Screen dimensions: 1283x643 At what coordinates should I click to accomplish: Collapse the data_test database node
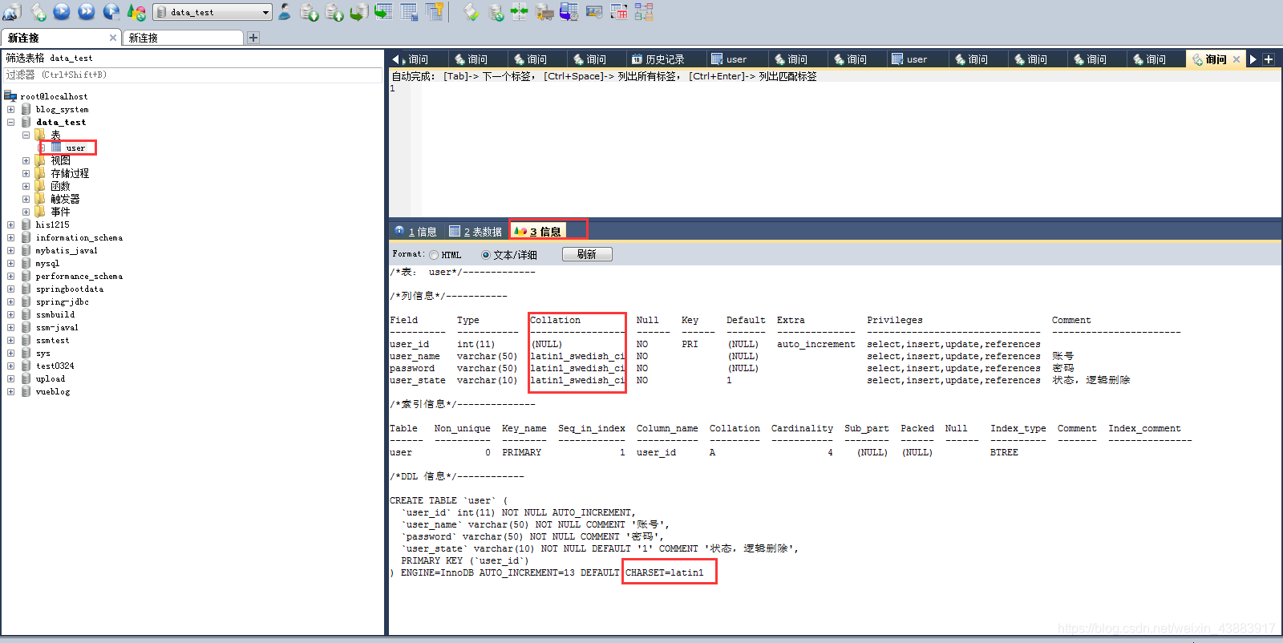point(10,122)
